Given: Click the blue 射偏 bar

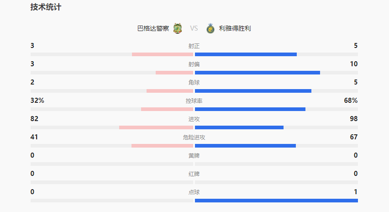Looking at the screenshot, I should 258,73.
